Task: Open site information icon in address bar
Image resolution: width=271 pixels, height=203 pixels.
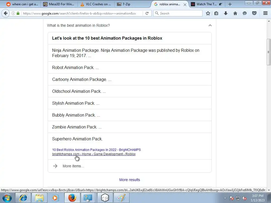Action: [13, 13]
